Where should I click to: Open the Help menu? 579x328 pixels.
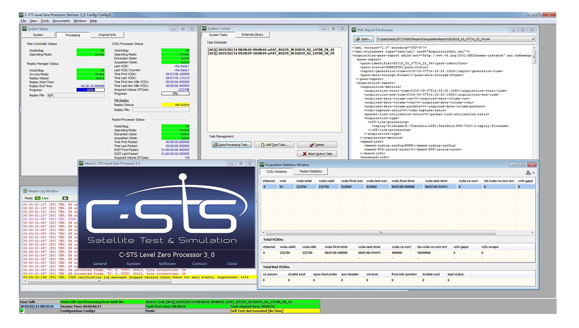(x=93, y=21)
